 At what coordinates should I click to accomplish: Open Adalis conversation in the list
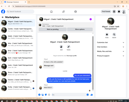[18, 37]
